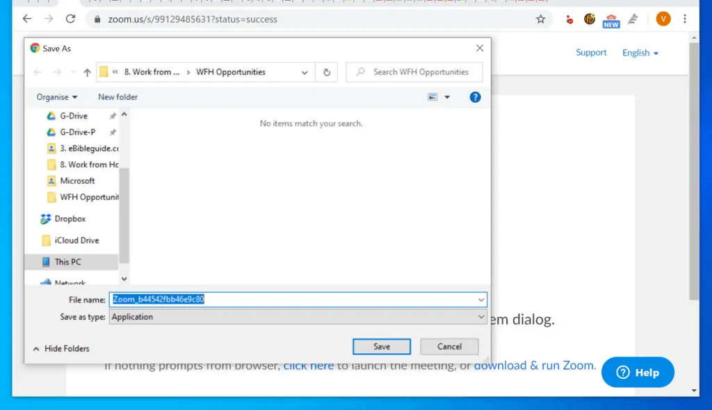
Task: Click the Search WFH Opportunities box
Action: [x=414, y=72]
